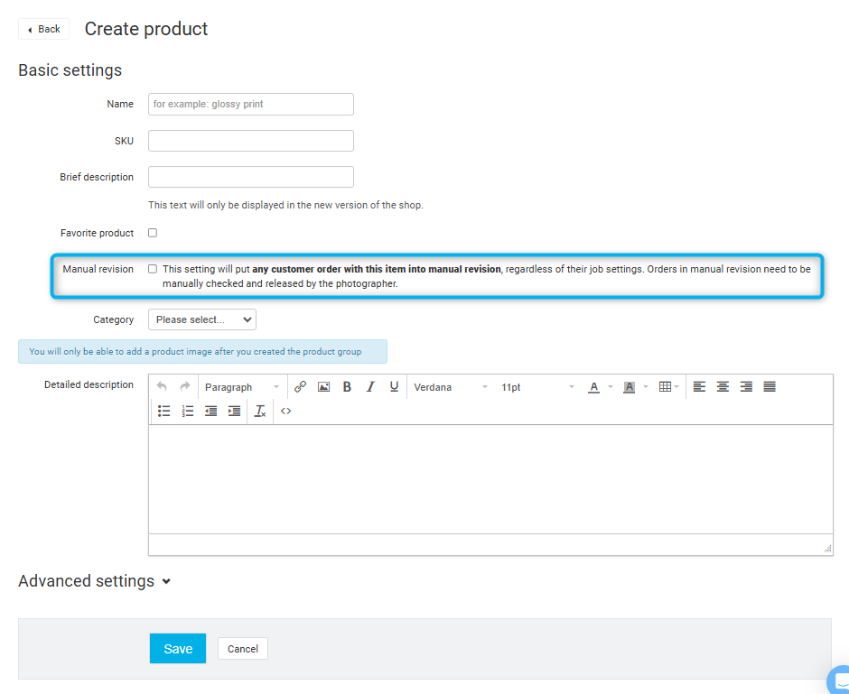Toggle bold formatting
Image resolution: width=849 pixels, height=694 pixels.
click(x=347, y=387)
